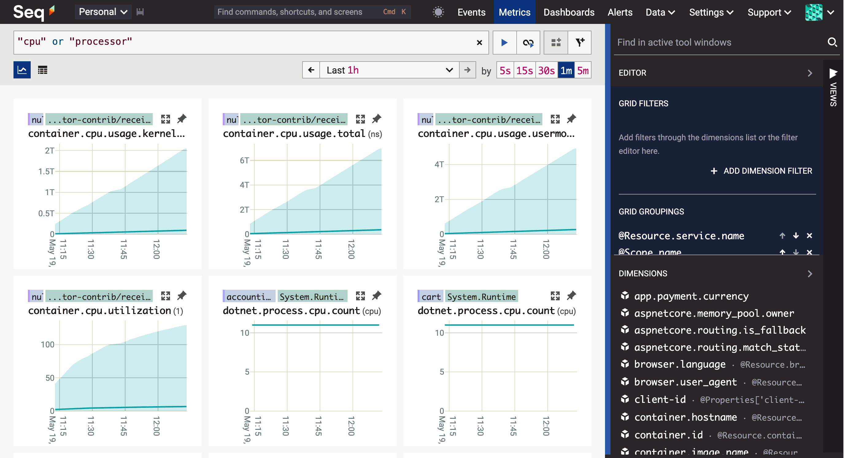Open the VIEWS side panel

pyautogui.click(x=833, y=87)
